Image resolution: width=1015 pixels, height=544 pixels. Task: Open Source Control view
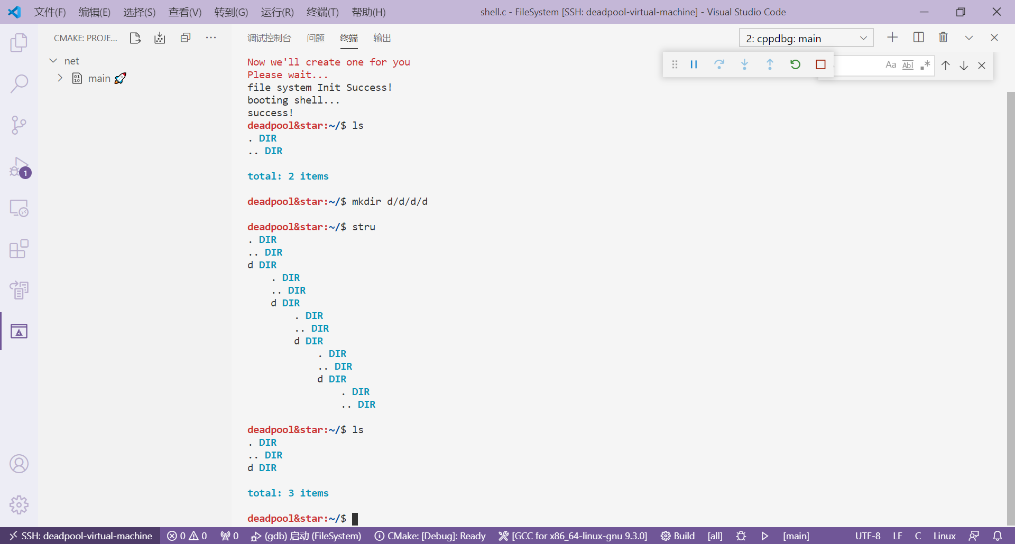click(x=19, y=125)
